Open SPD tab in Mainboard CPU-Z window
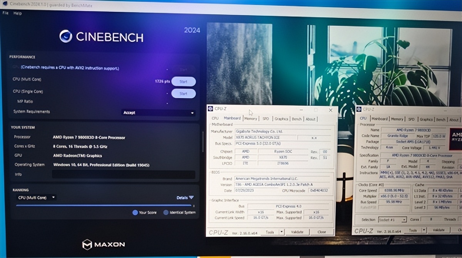Screen dimensions: 462x258 pos(266,119)
